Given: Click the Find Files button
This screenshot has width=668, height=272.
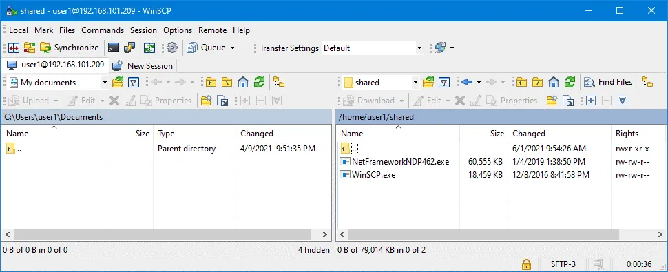Looking at the screenshot, I should click(609, 82).
